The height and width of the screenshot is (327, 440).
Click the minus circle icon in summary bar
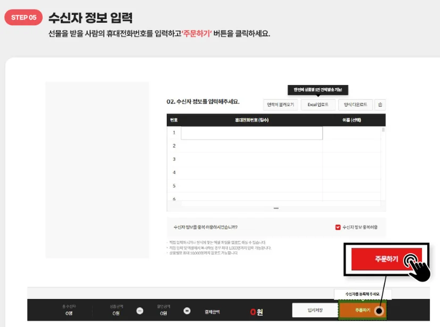[x=140, y=311]
